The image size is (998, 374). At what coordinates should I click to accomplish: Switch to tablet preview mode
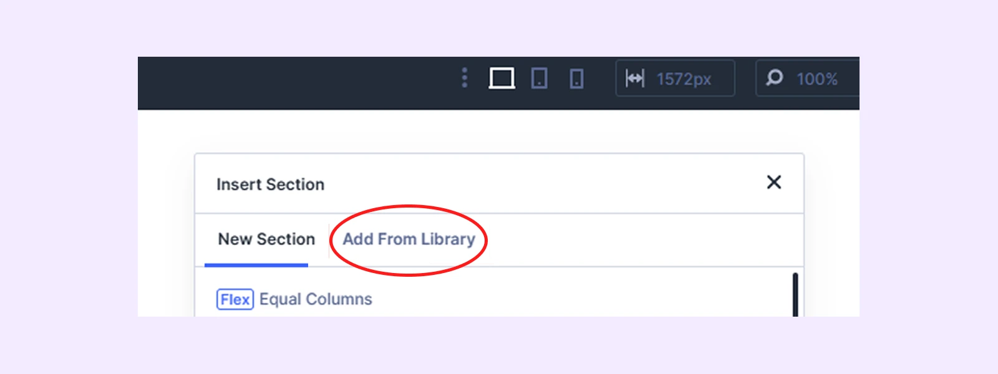tap(540, 79)
